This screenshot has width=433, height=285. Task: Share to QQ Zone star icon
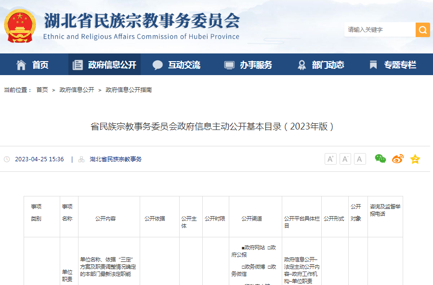pos(415,159)
